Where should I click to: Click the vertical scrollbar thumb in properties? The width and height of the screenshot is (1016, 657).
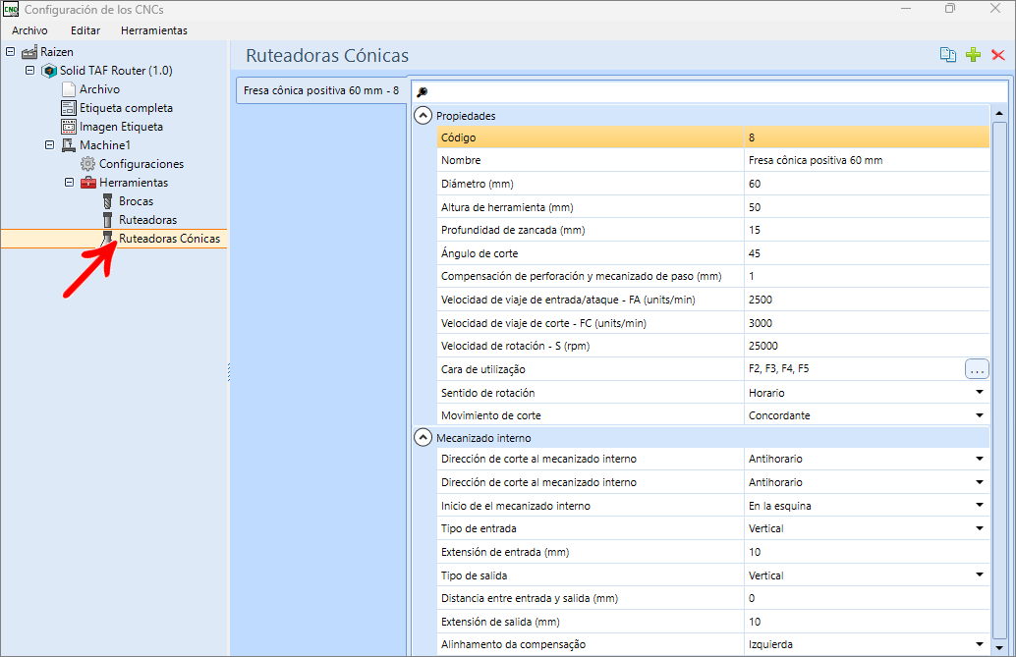998,379
